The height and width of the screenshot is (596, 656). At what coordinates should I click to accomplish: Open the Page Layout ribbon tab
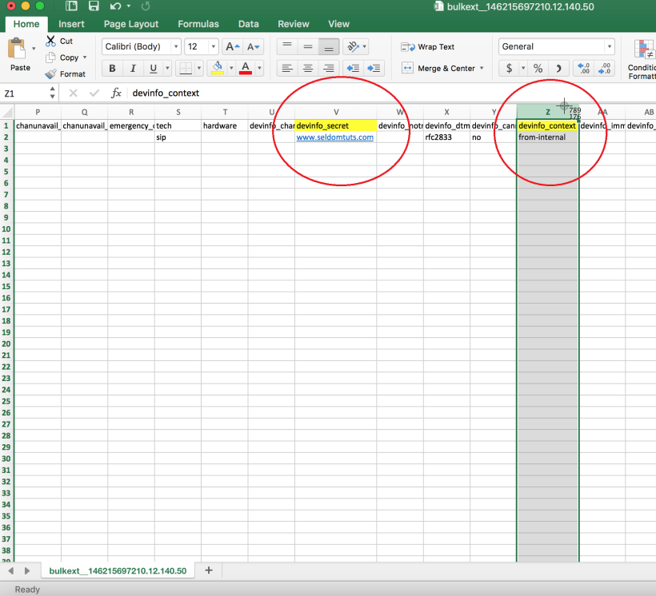[x=131, y=24]
